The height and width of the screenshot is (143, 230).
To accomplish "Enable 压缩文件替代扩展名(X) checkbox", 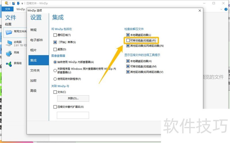I will tap(55, 107).
